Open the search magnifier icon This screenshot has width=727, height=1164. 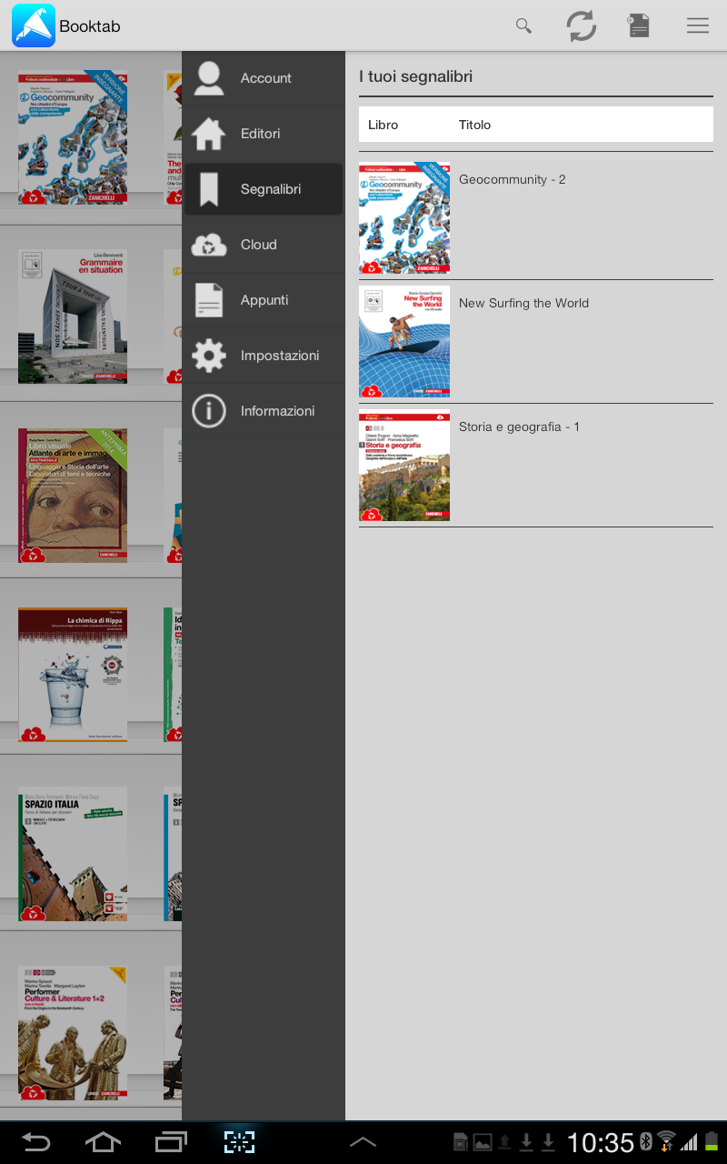[x=523, y=25]
